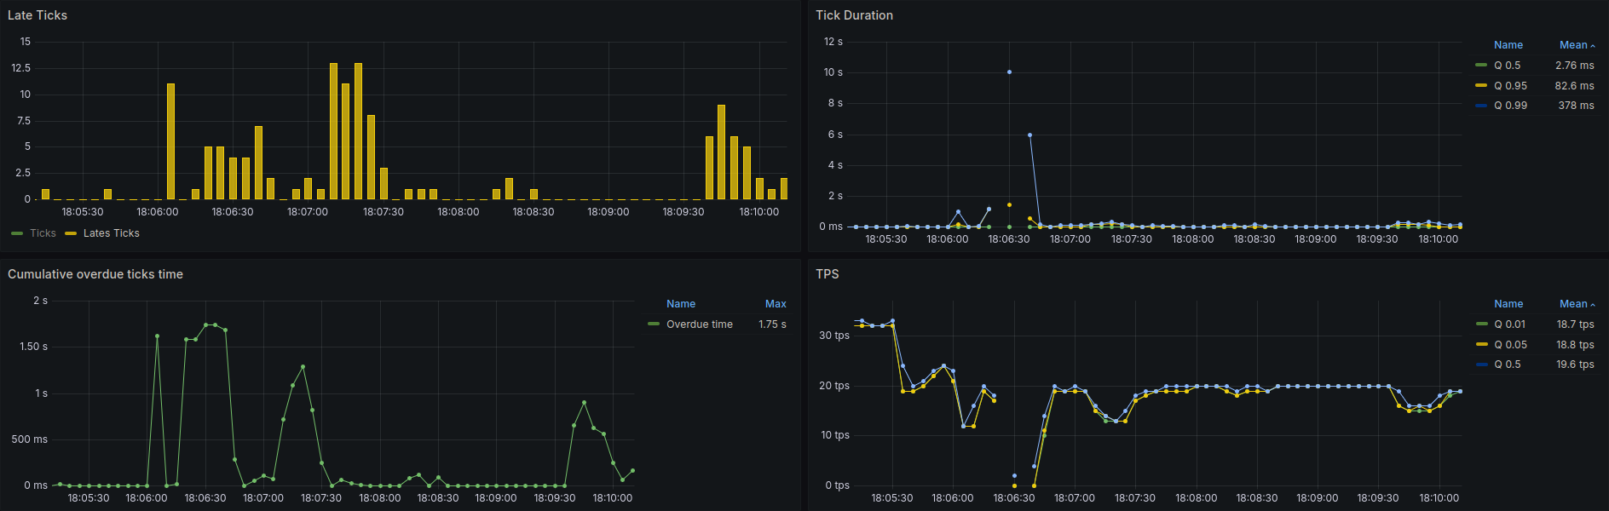
Task: Toggle Q 0.05 series in TPS legend
Action: pyautogui.click(x=1510, y=345)
